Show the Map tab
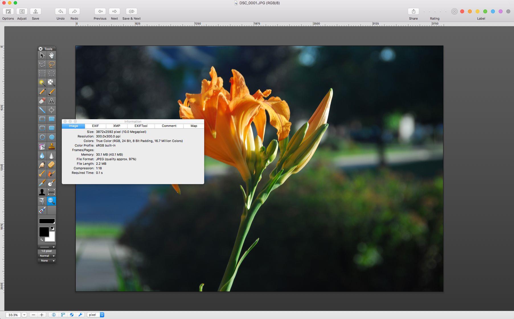The width and height of the screenshot is (514, 319). (x=194, y=126)
